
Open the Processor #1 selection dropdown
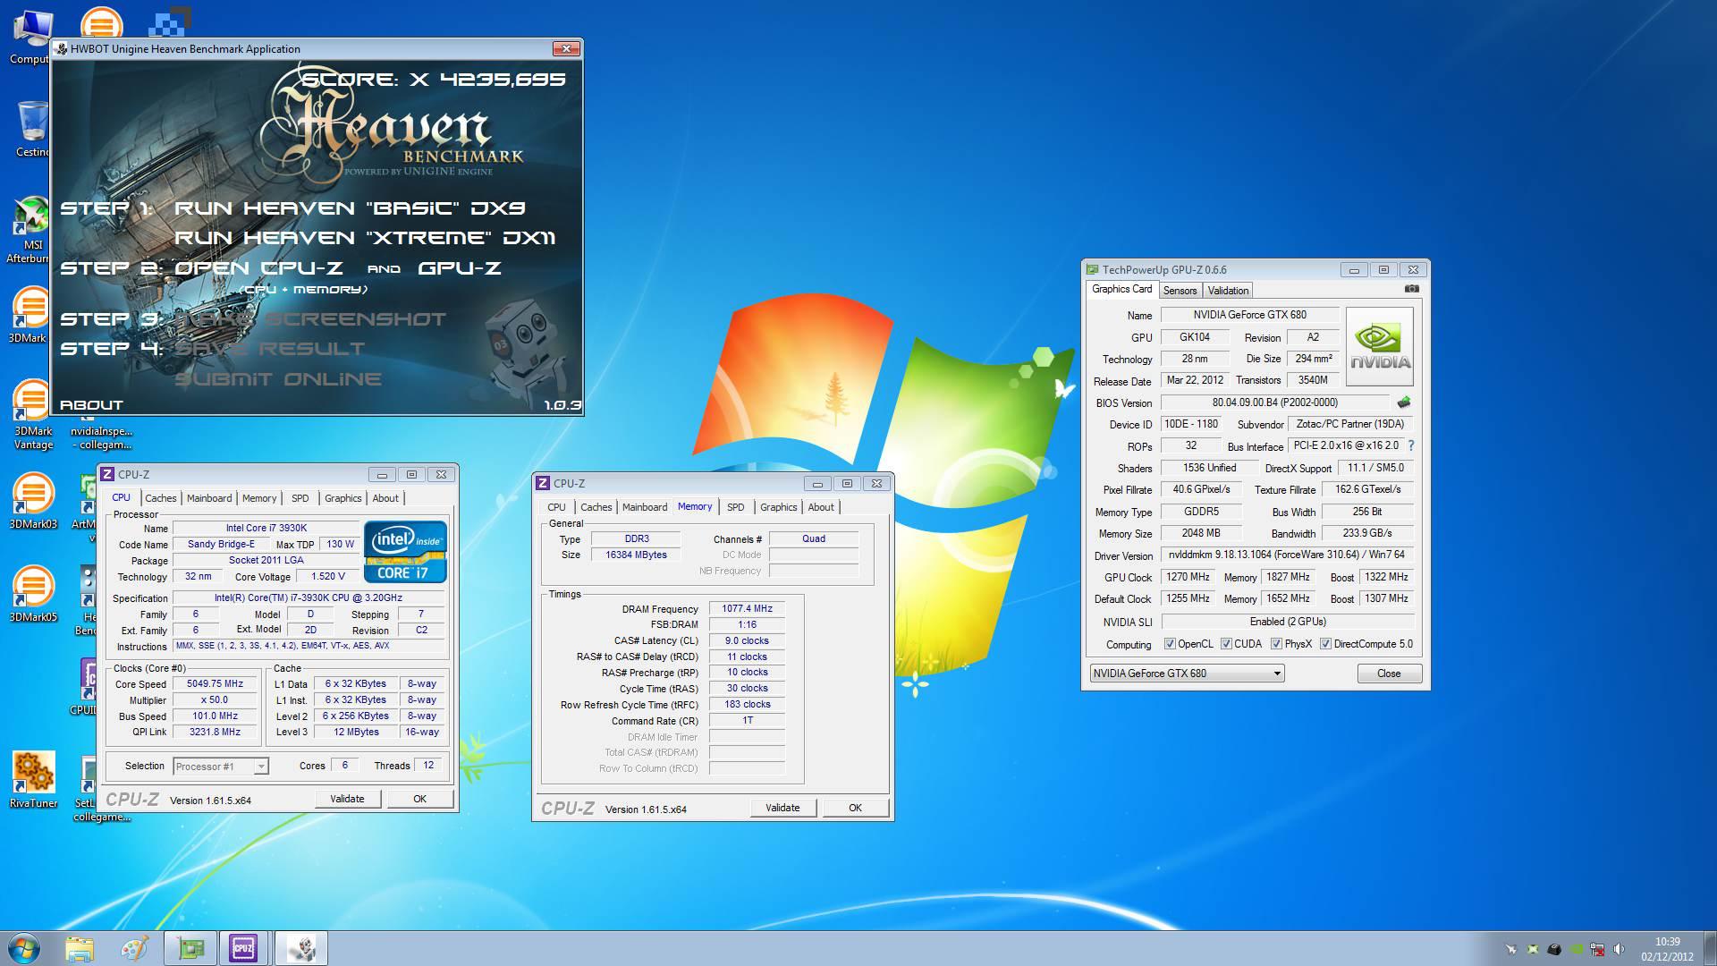221,767
